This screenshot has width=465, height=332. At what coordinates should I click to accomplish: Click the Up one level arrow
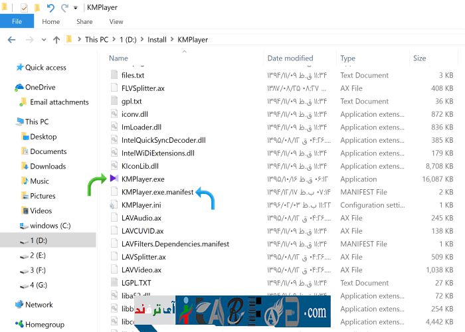(x=56, y=40)
